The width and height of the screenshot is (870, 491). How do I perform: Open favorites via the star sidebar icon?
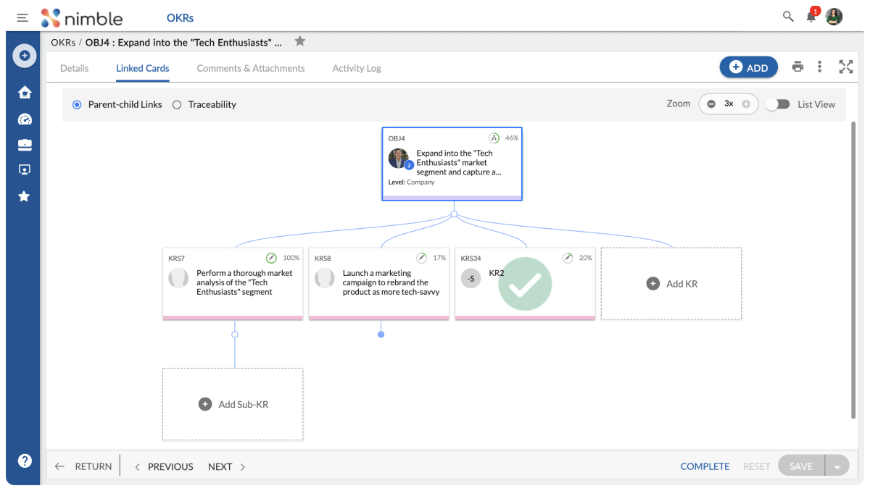point(24,196)
